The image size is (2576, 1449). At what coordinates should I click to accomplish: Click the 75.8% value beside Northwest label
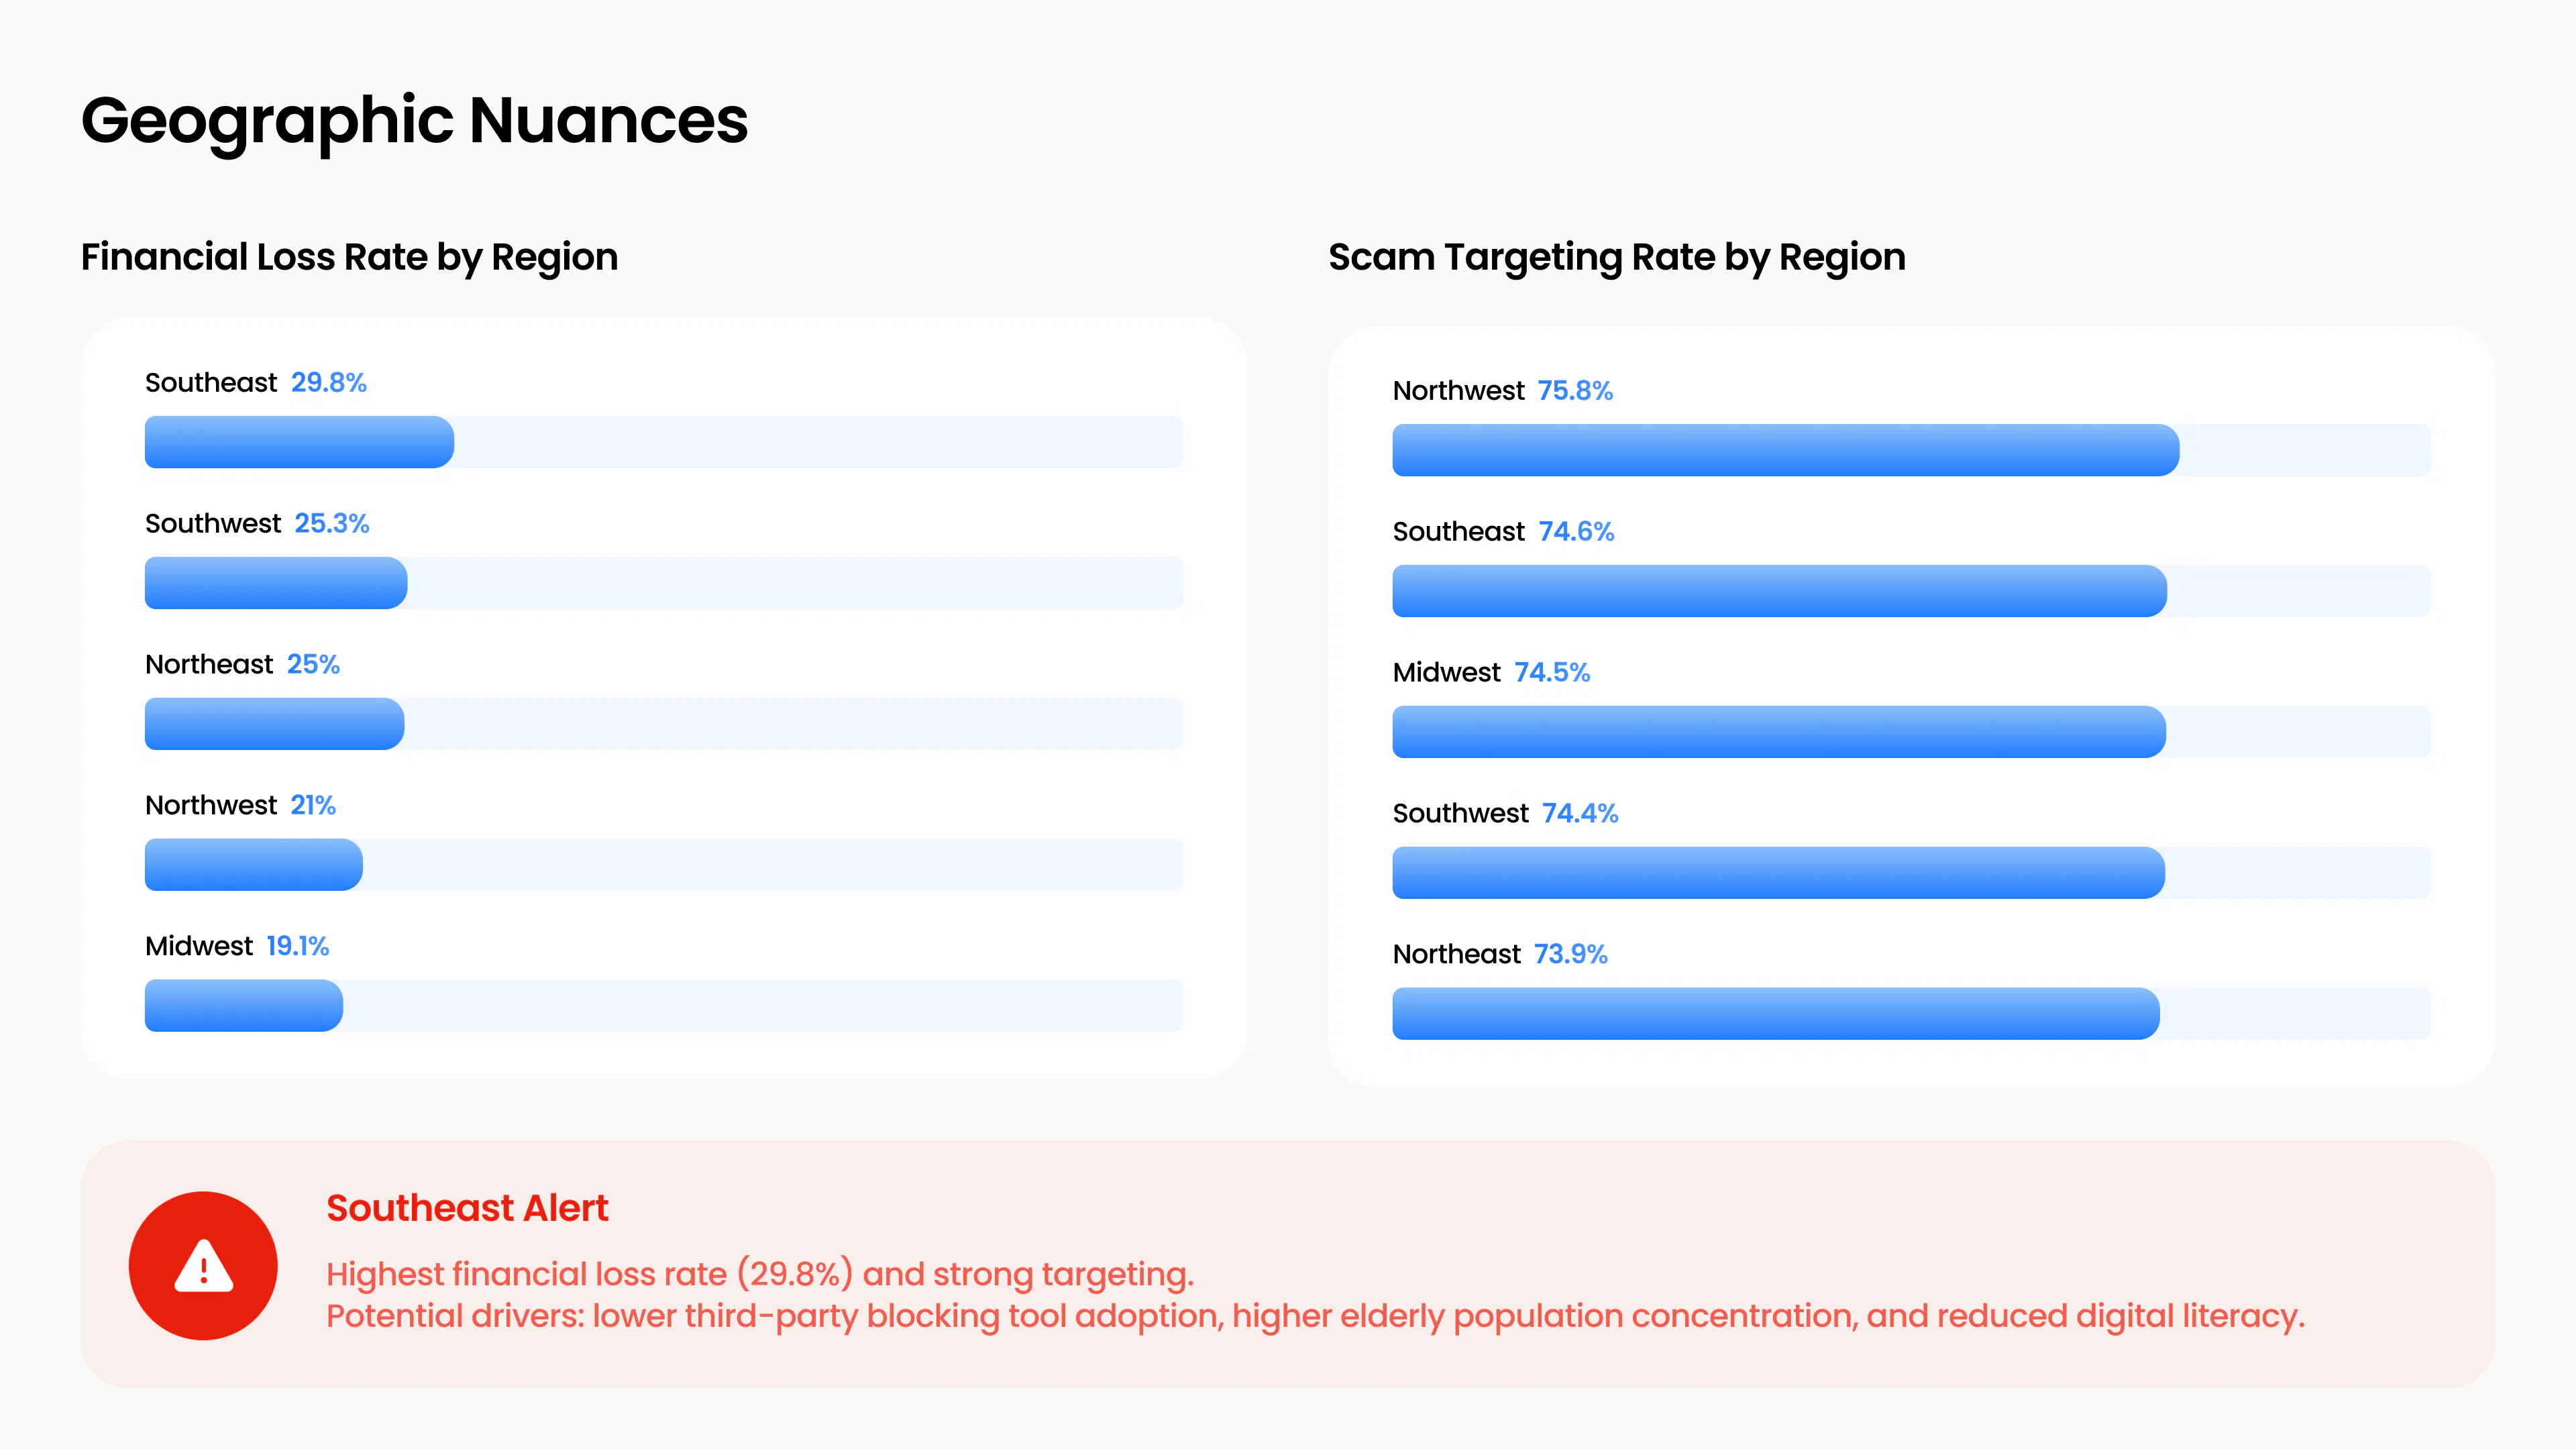coord(1574,391)
